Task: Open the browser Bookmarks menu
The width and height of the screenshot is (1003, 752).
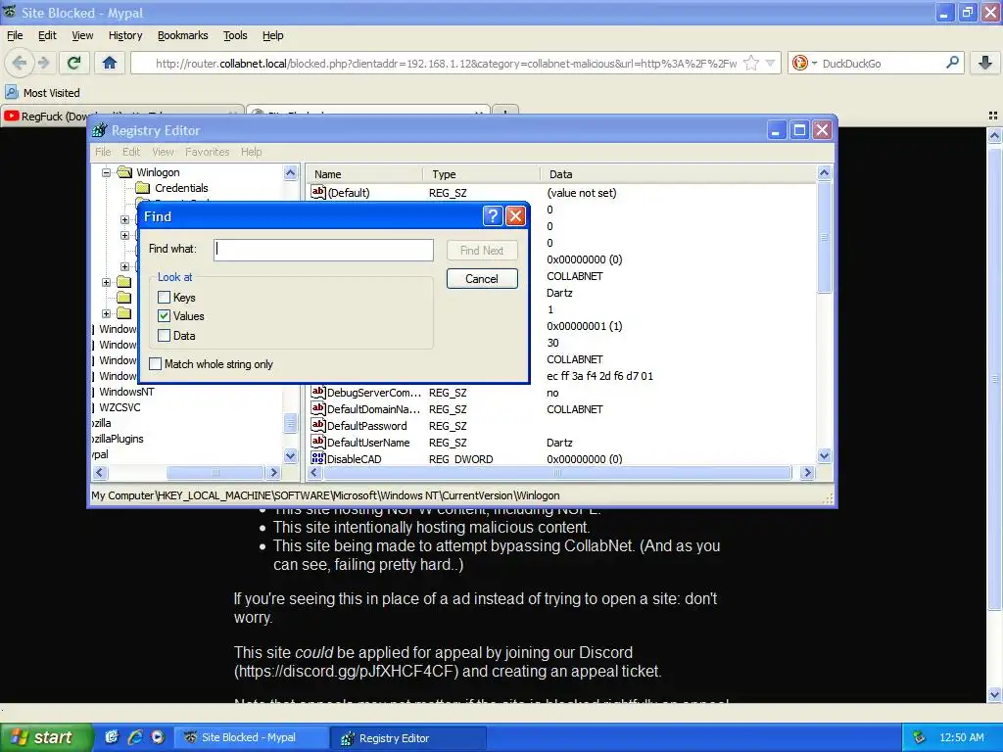Action: click(x=183, y=36)
